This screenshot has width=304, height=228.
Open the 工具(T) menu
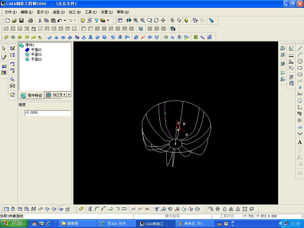(x=91, y=12)
